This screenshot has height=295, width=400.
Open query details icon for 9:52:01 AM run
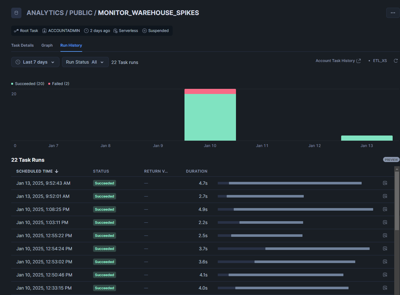[385, 196]
